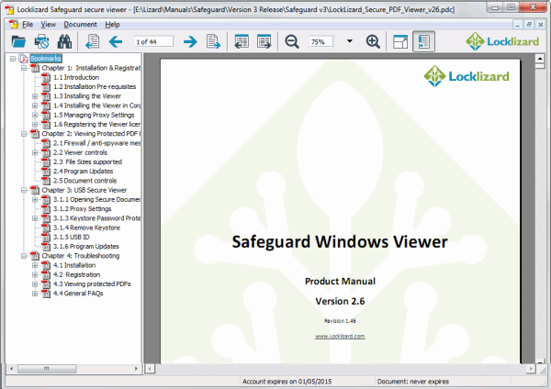Jump to the last page icon
Screen dimensions: 551x389
[213, 41]
